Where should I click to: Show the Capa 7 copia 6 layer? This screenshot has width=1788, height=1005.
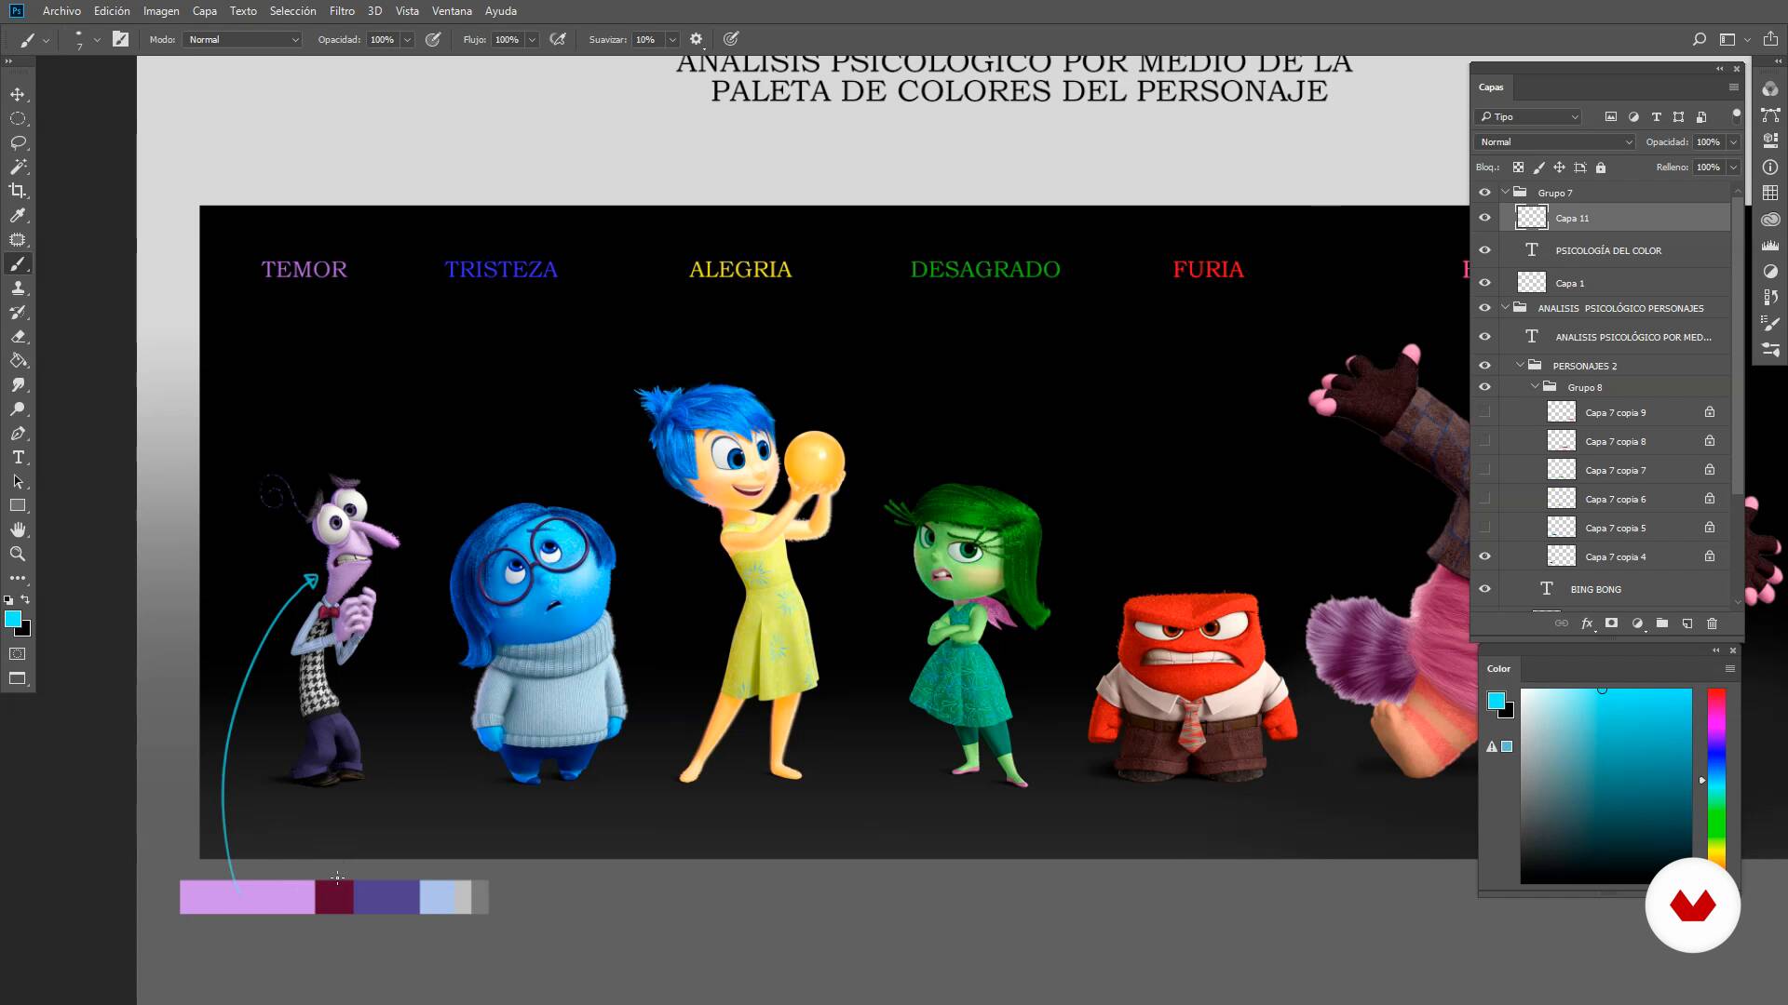[x=1484, y=499]
